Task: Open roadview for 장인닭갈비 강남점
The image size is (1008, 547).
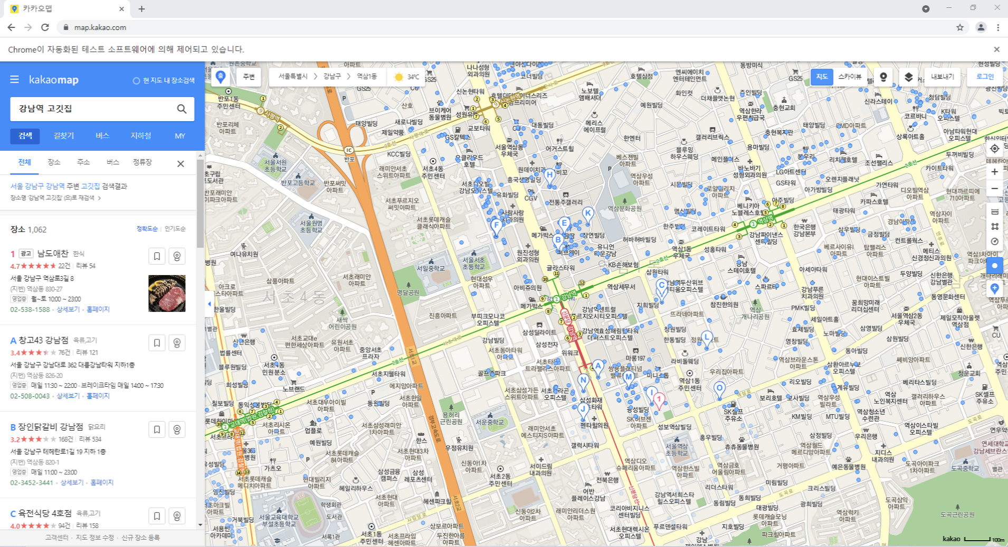Action: click(177, 429)
